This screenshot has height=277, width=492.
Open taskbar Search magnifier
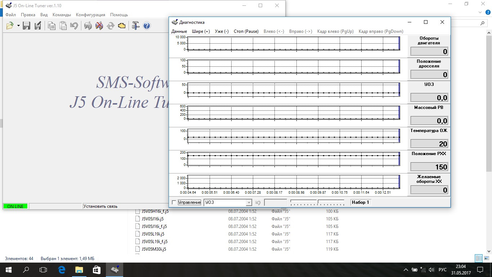coord(26,269)
